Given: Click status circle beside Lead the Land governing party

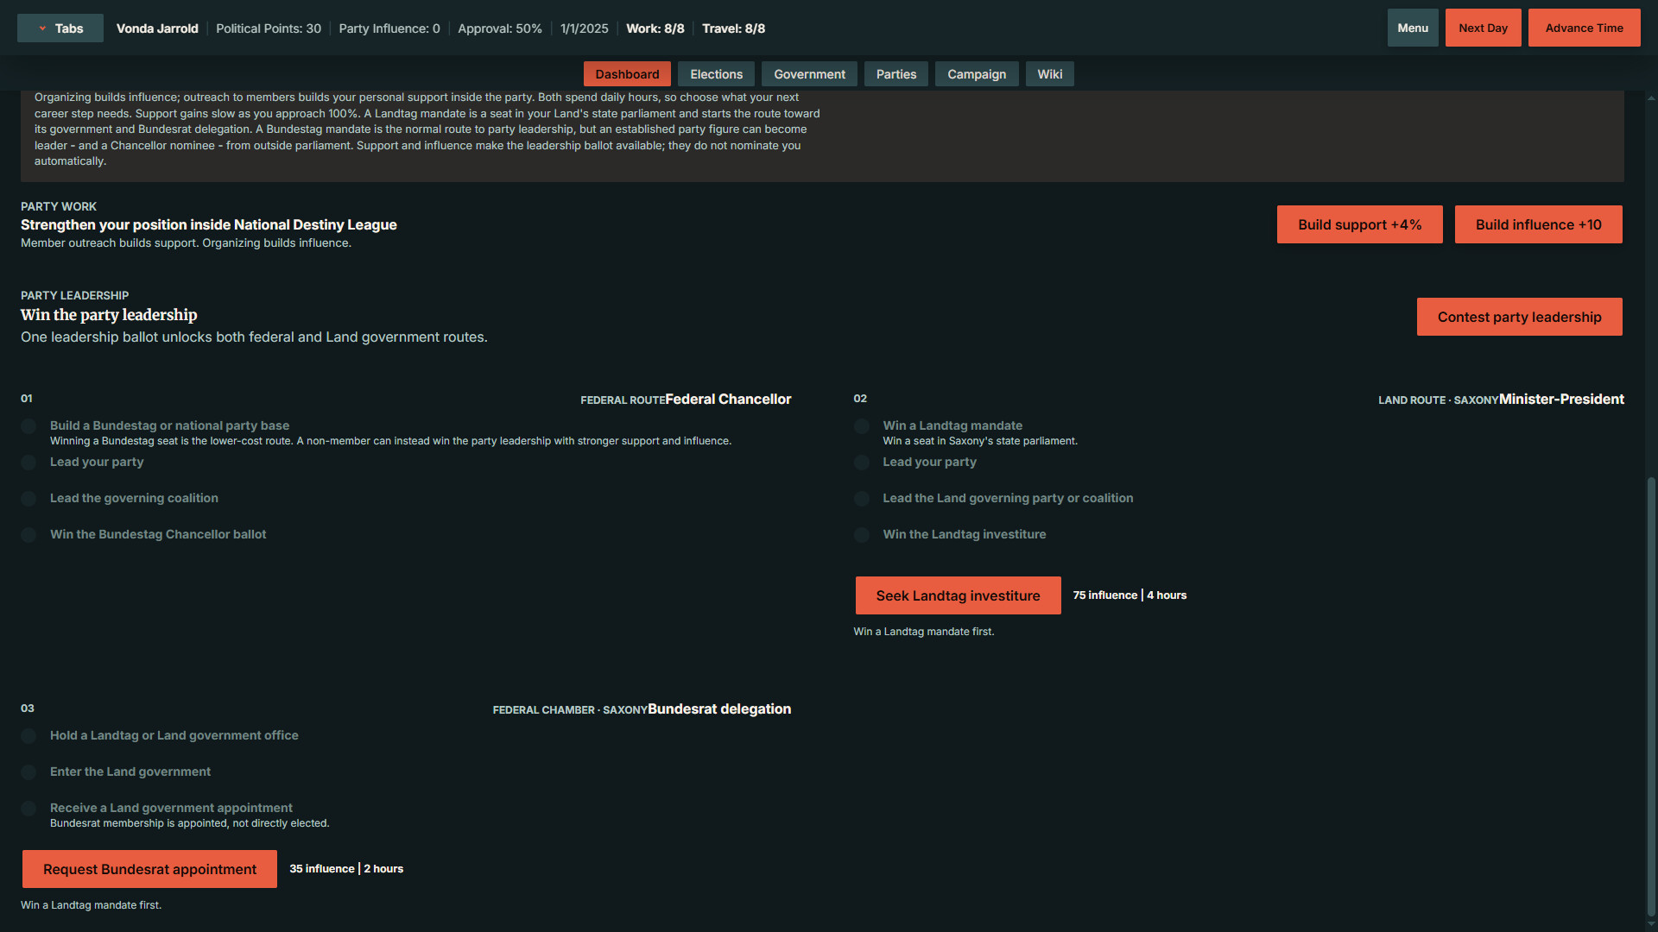Looking at the screenshot, I should coord(861,499).
